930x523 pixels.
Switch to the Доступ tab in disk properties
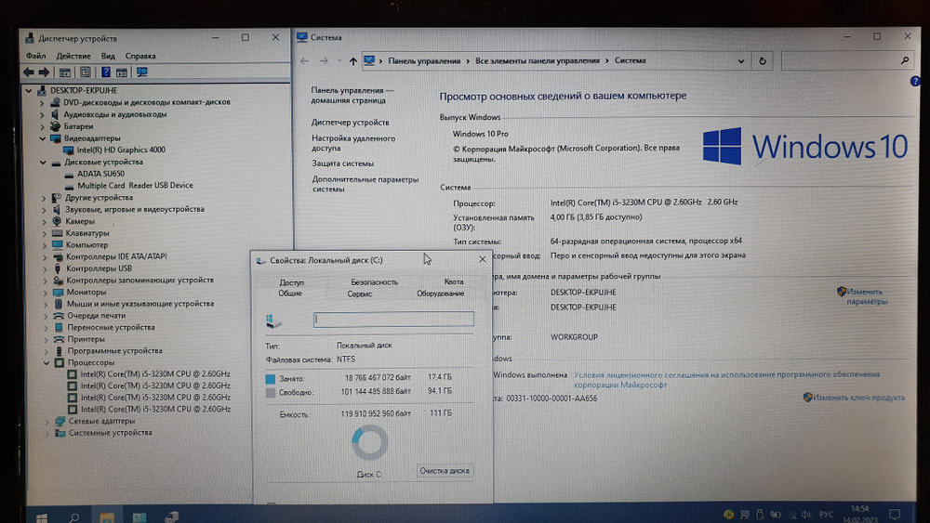point(291,282)
